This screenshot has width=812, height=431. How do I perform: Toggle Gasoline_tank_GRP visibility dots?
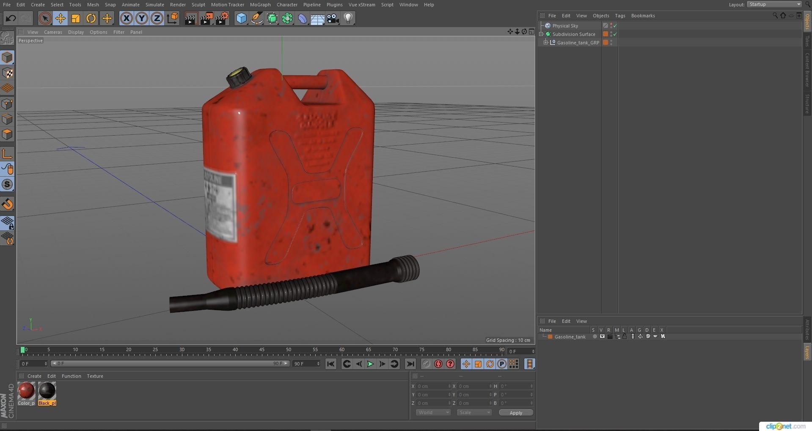pyautogui.click(x=611, y=43)
